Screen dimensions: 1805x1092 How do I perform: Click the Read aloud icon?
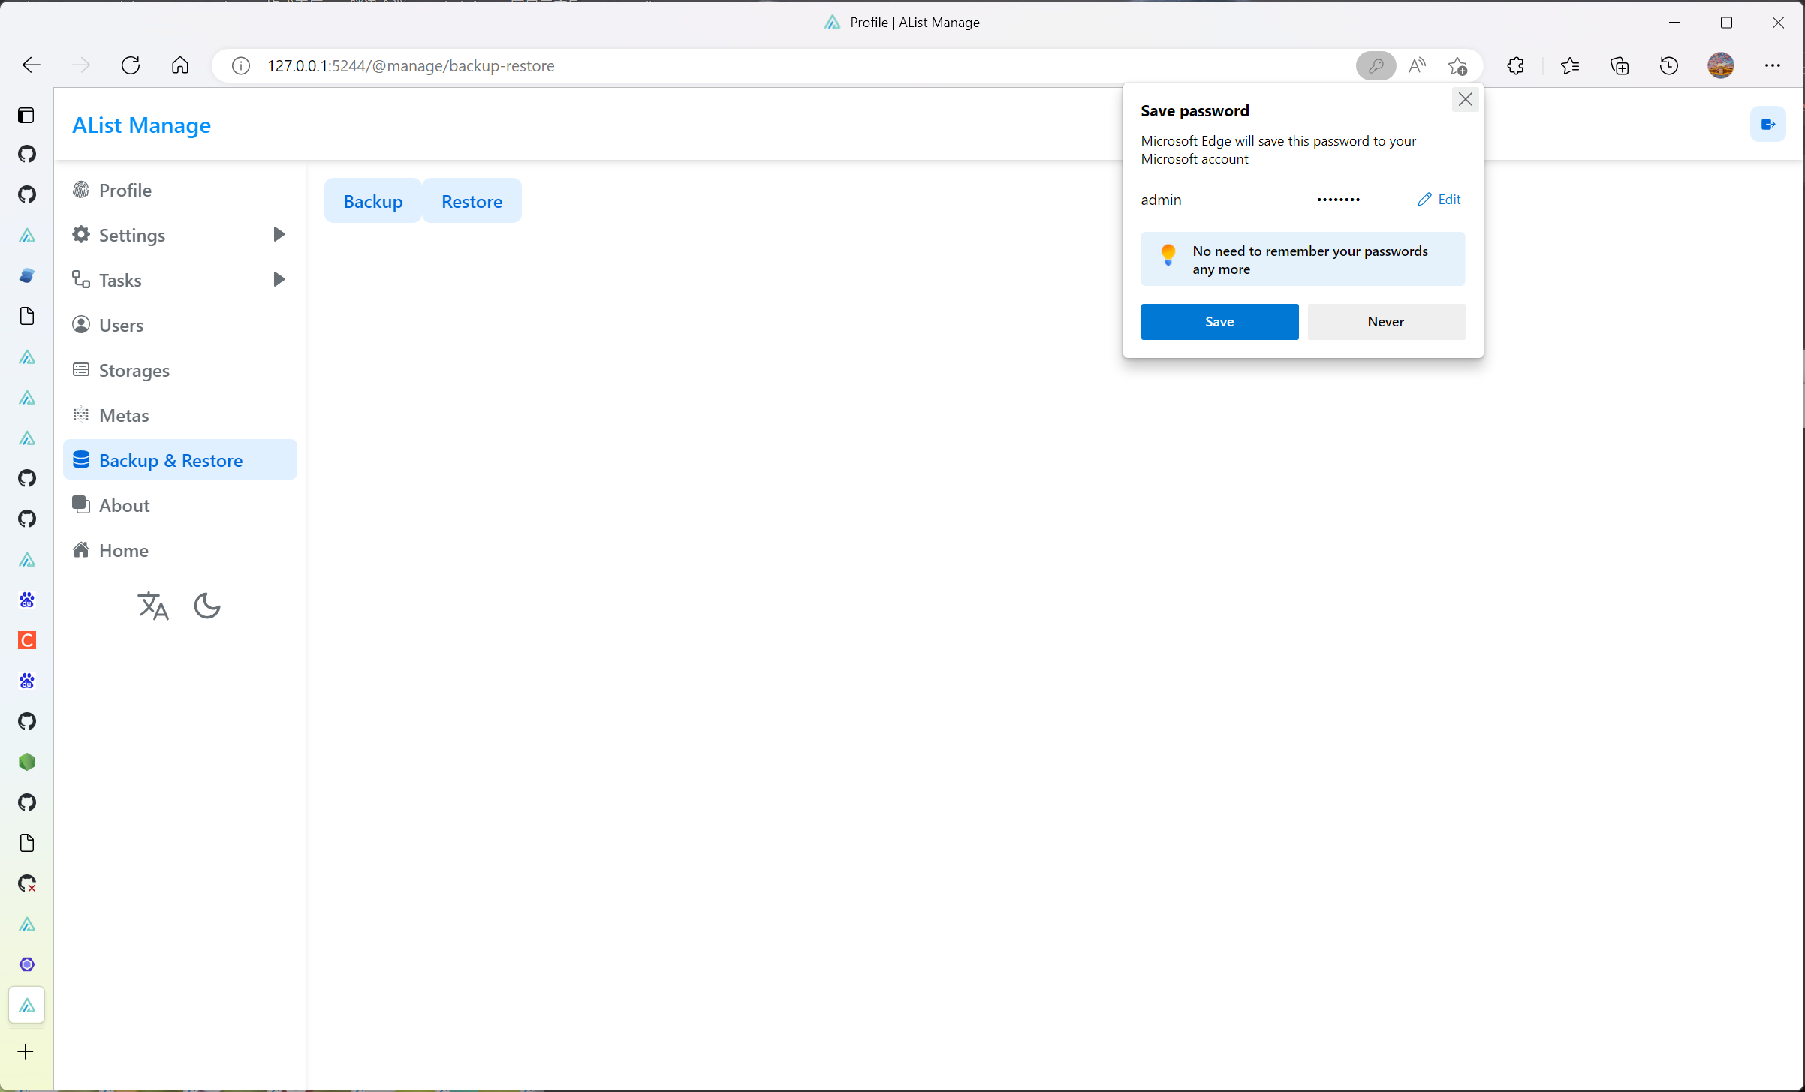tap(1417, 66)
